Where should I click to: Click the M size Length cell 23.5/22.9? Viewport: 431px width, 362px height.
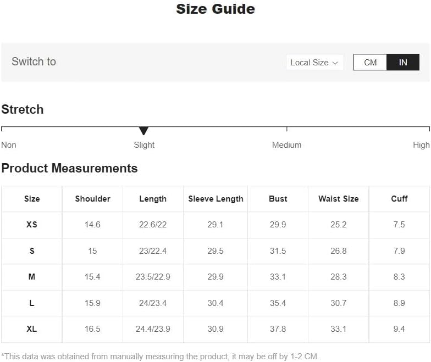[153, 277]
